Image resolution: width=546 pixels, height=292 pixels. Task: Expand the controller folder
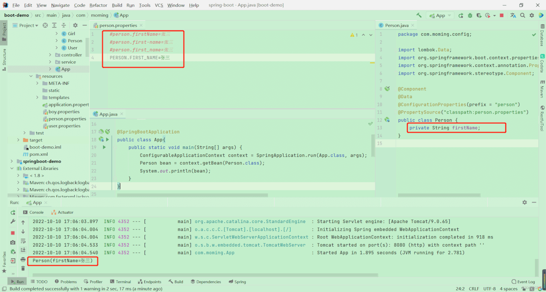[50, 55]
